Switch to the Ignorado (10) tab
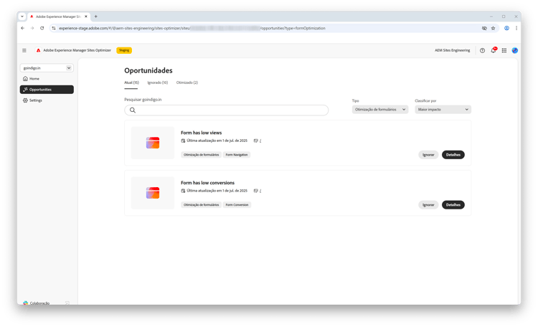The height and width of the screenshot is (327, 538). click(x=158, y=82)
